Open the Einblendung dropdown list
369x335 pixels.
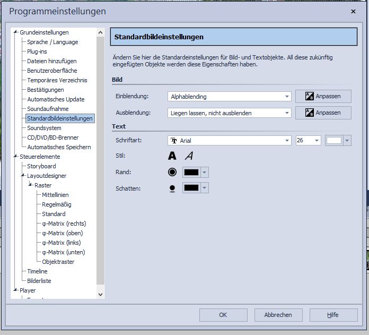click(x=287, y=97)
